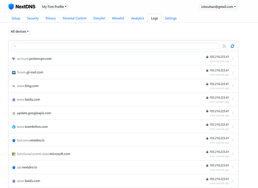Open the Security tab

click(x=33, y=18)
